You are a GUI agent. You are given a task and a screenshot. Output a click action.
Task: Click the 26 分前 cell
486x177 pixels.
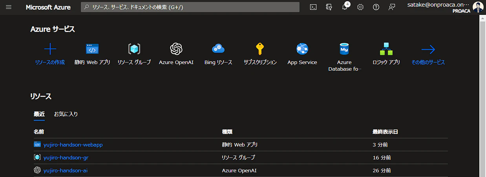click(382, 170)
